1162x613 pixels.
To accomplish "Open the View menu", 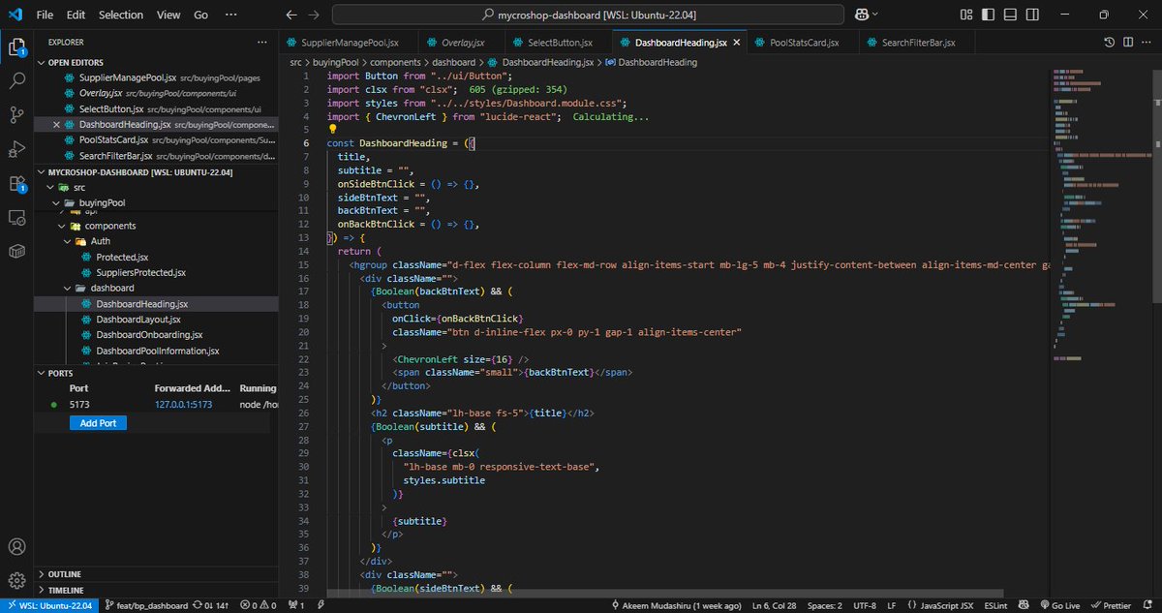I will click(x=168, y=15).
